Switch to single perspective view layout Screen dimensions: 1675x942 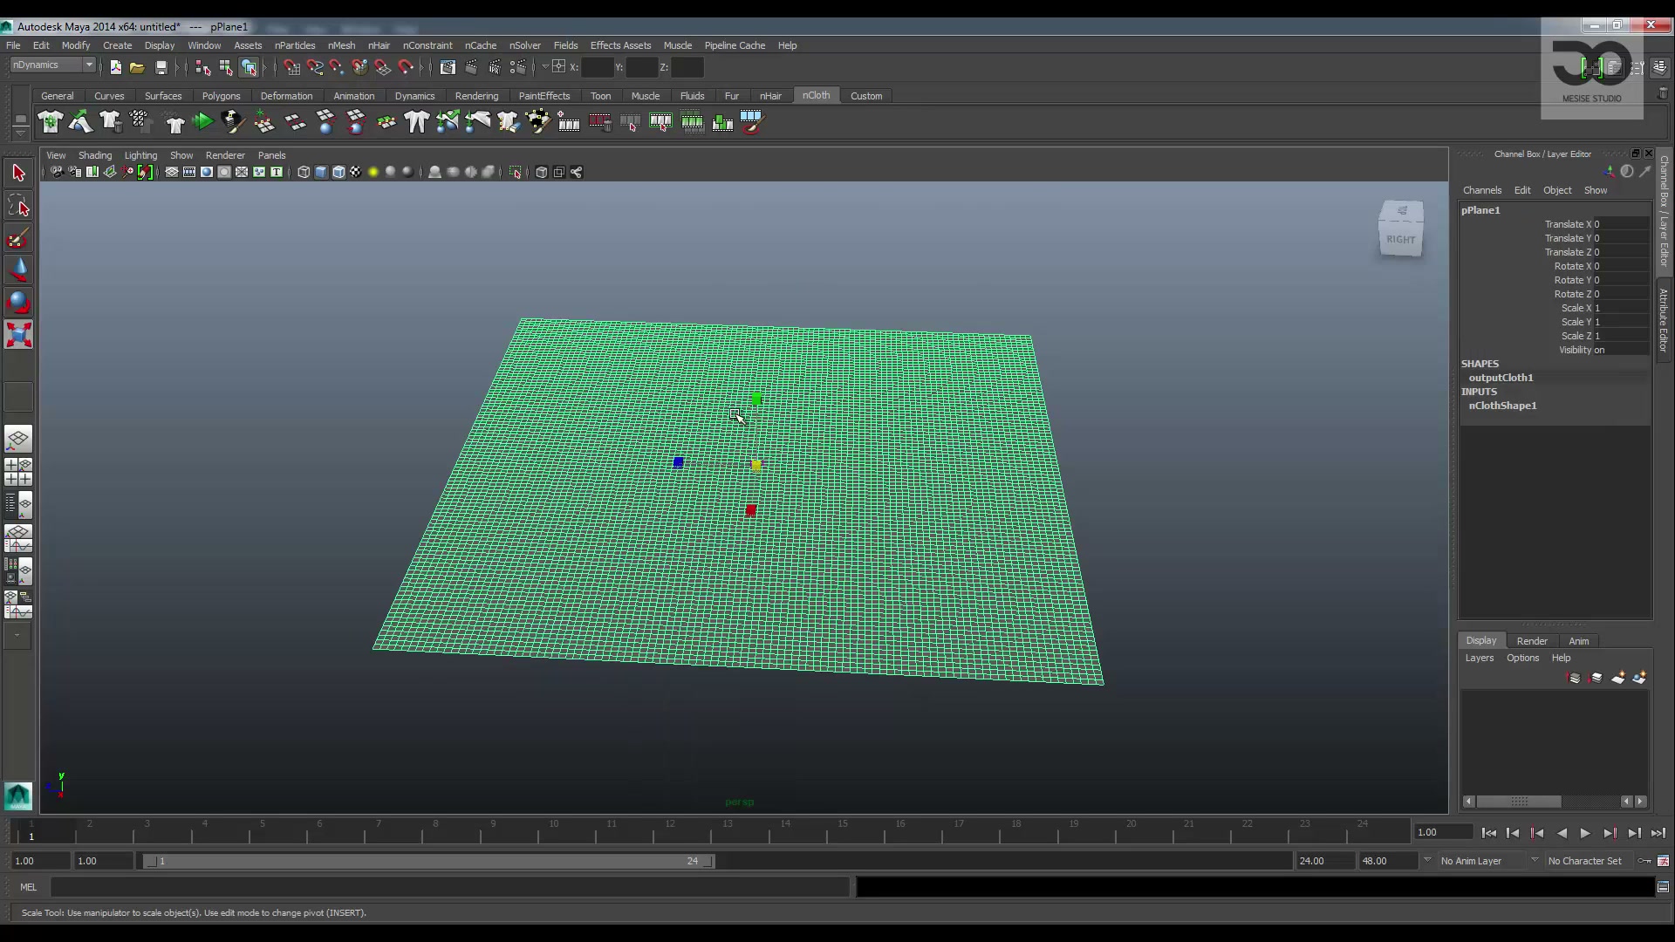18,439
